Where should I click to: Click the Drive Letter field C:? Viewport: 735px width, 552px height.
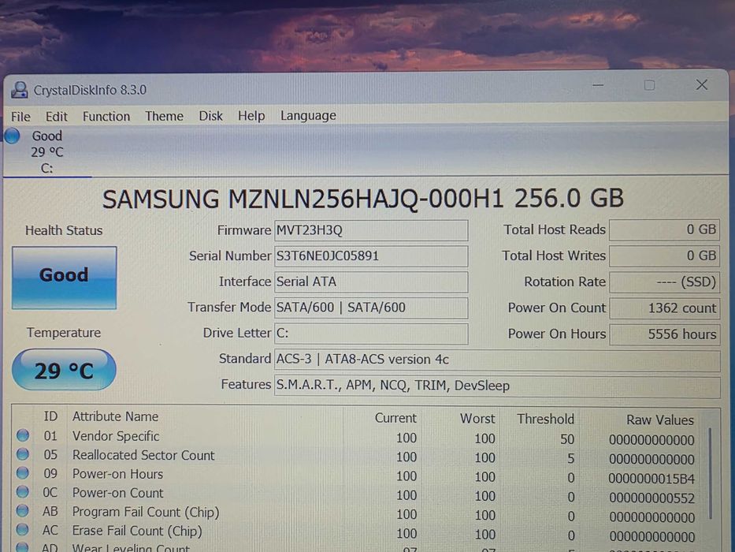point(371,334)
